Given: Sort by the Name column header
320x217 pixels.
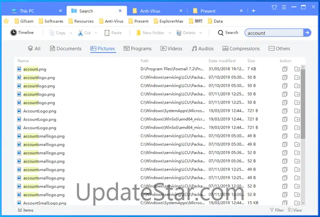Looking at the screenshot, I should point(23,61).
